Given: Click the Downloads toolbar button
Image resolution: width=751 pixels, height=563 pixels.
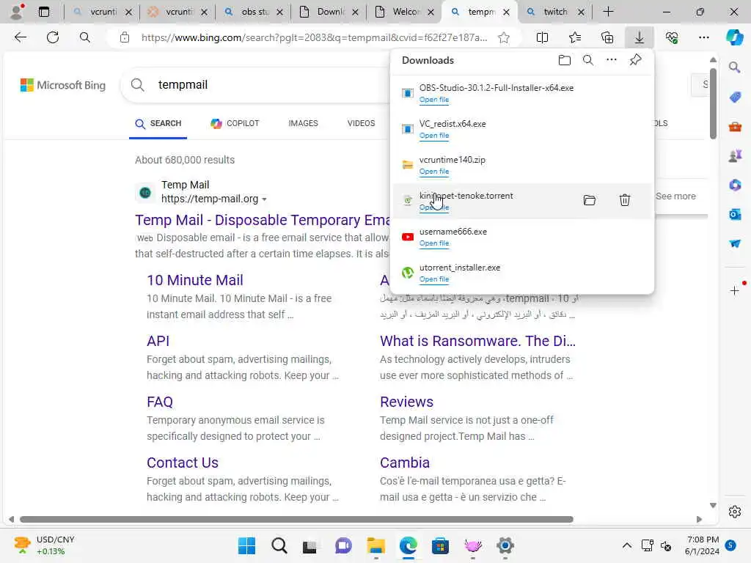Looking at the screenshot, I should (x=640, y=37).
